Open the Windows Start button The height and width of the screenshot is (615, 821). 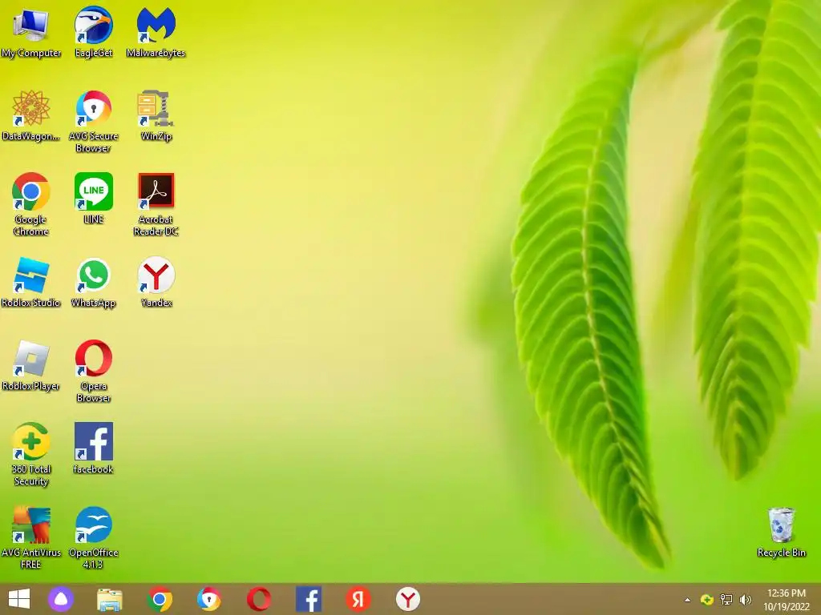[x=19, y=599]
